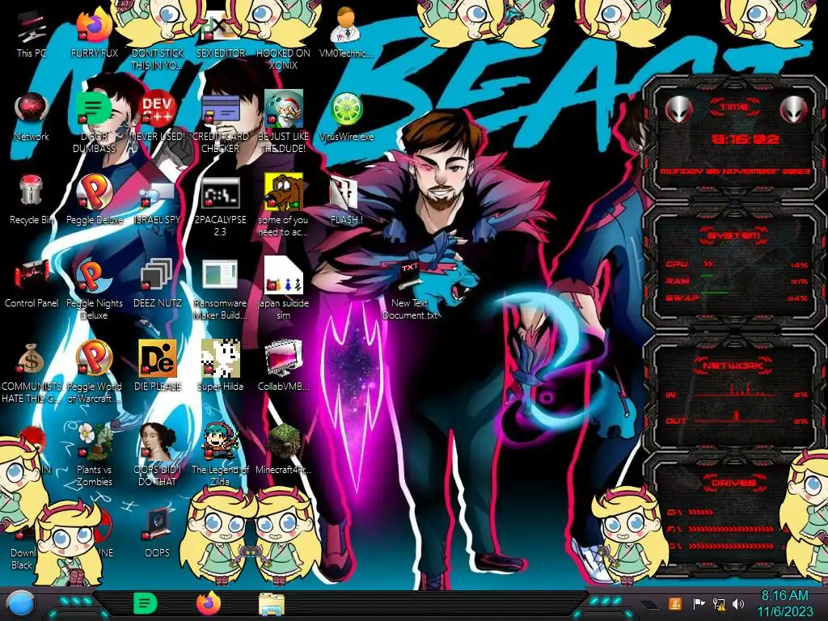Click the right alien head on TIME gadget

[x=793, y=110]
